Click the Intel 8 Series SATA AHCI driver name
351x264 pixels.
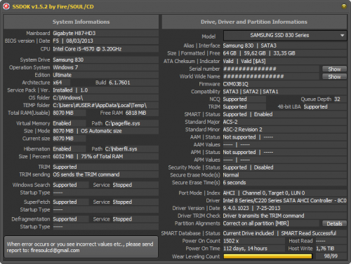tap(284, 201)
